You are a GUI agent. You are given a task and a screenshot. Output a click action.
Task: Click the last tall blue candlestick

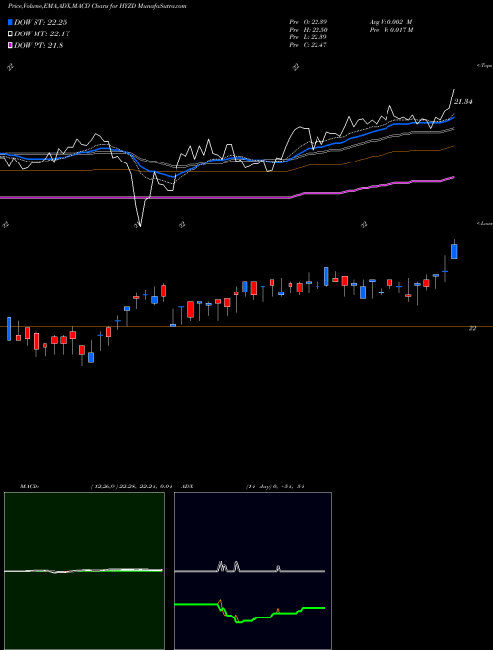[x=454, y=251]
